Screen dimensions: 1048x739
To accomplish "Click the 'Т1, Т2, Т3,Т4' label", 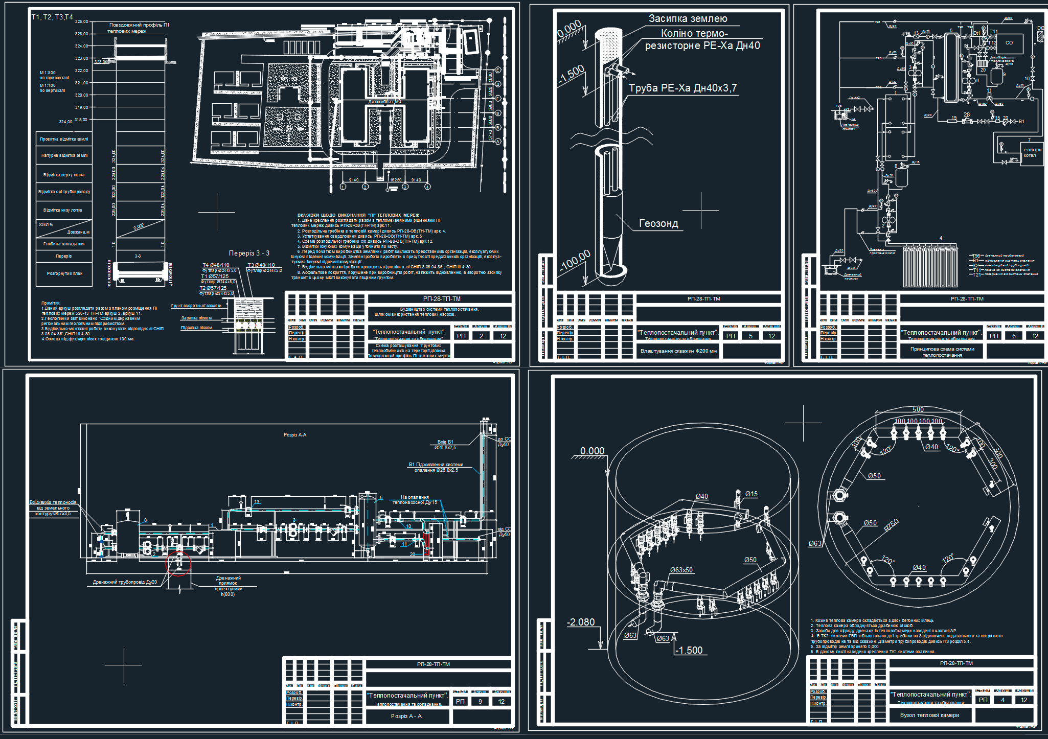I will (52, 17).
